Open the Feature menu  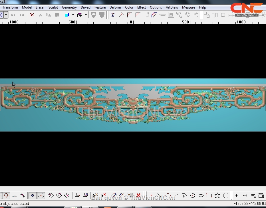(x=100, y=7)
